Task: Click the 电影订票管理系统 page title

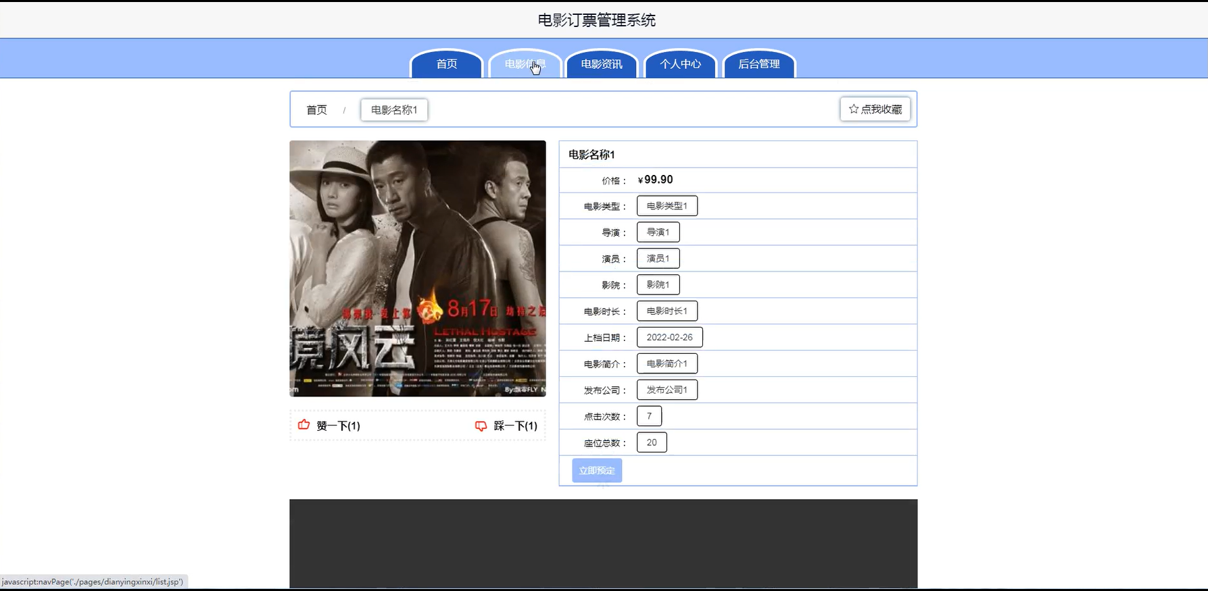Action: point(597,20)
